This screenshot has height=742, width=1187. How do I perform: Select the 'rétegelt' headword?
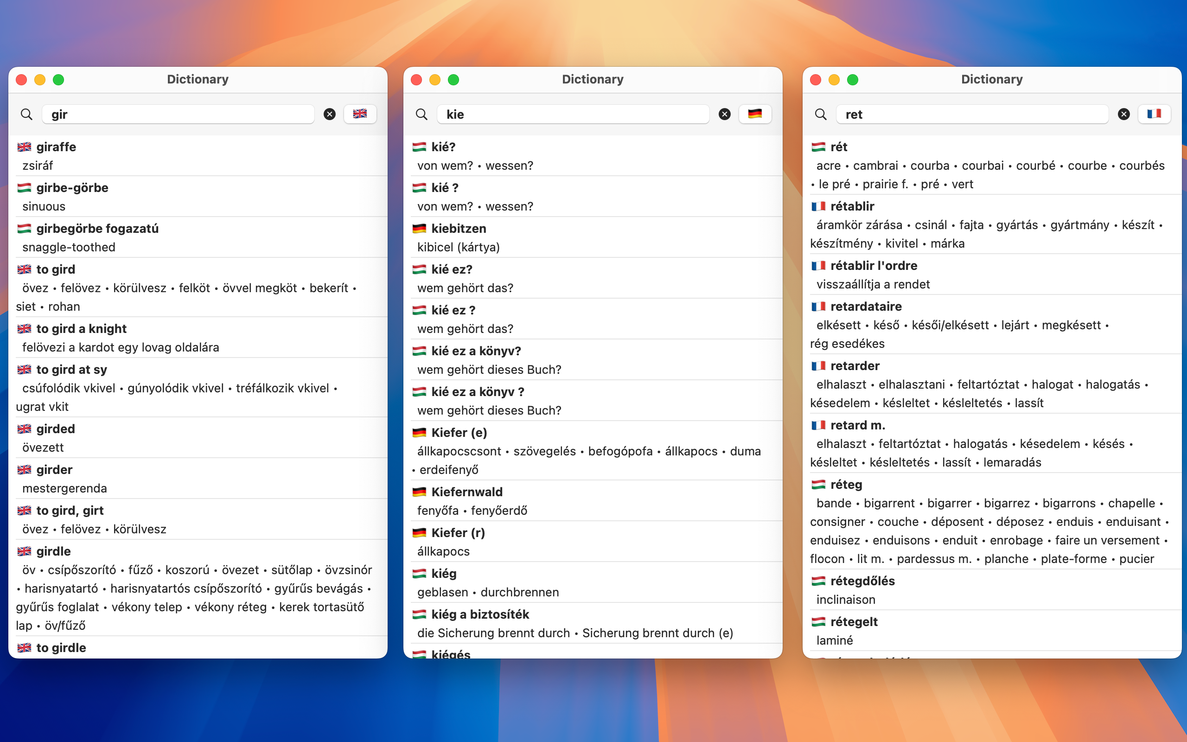coord(854,622)
